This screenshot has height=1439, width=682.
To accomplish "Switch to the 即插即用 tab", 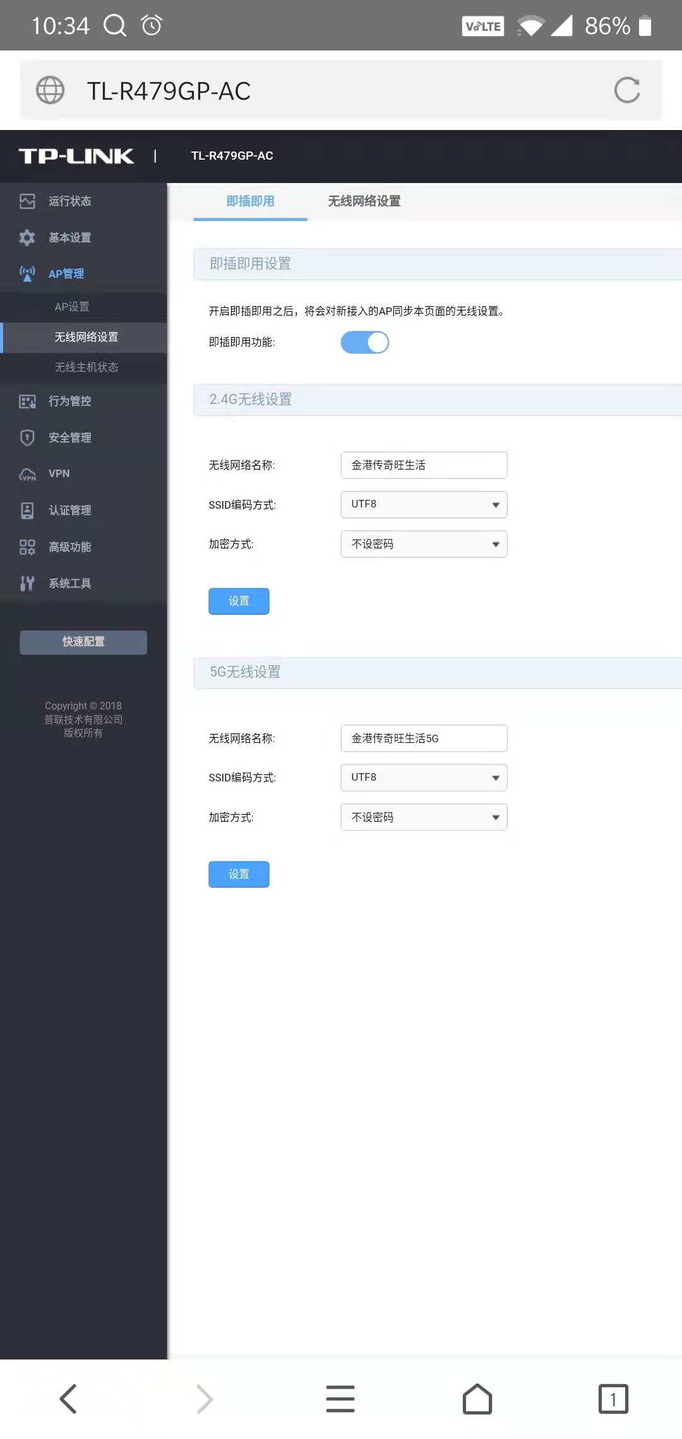I will pos(250,201).
